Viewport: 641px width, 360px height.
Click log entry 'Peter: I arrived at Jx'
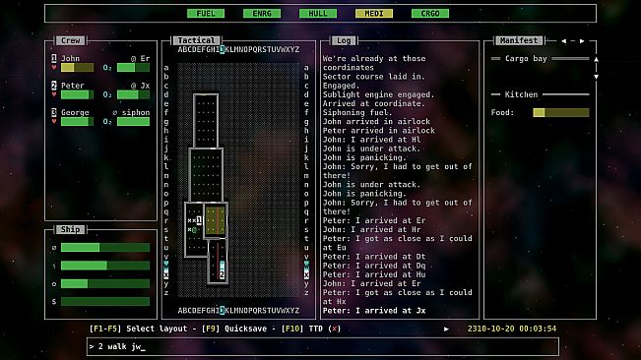point(374,311)
